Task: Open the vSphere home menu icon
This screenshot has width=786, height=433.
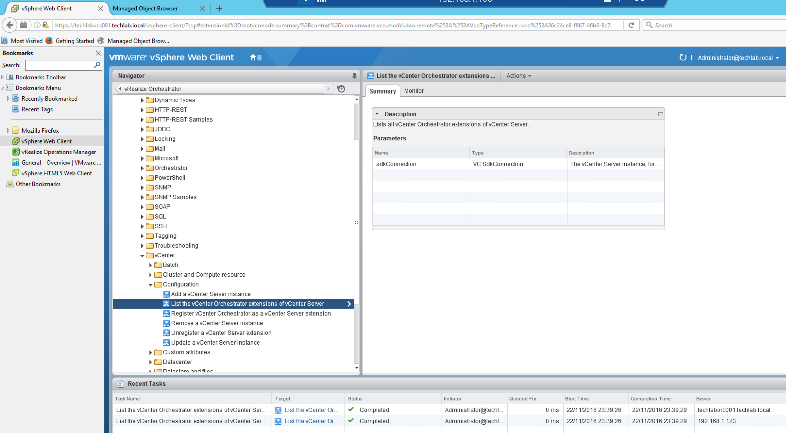Action: pyautogui.click(x=256, y=58)
